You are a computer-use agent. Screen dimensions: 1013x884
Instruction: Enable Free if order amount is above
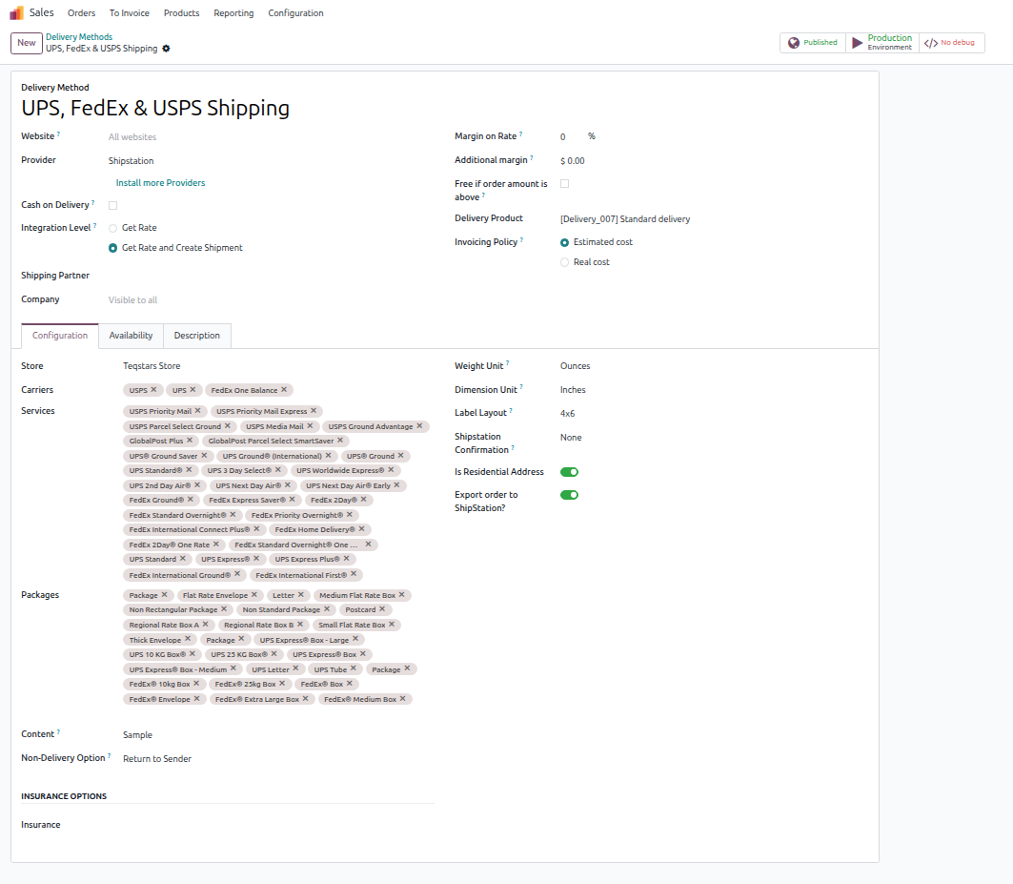(x=565, y=184)
